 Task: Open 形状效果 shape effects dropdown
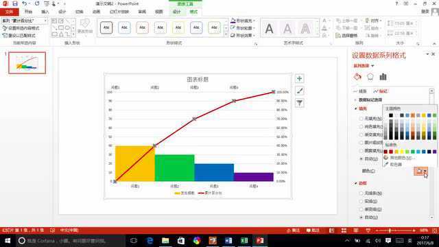point(243,35)
